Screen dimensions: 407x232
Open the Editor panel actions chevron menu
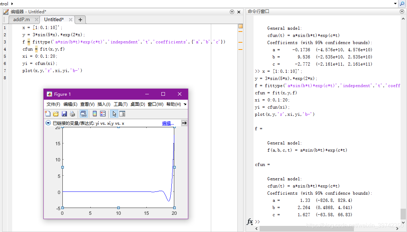[232, 11]
